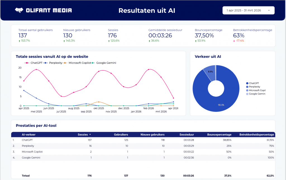Viewport: 286px width, 180px height.
Task: Click the Totaal aantal gebruikers scorecard
Action: pos(35,35)
